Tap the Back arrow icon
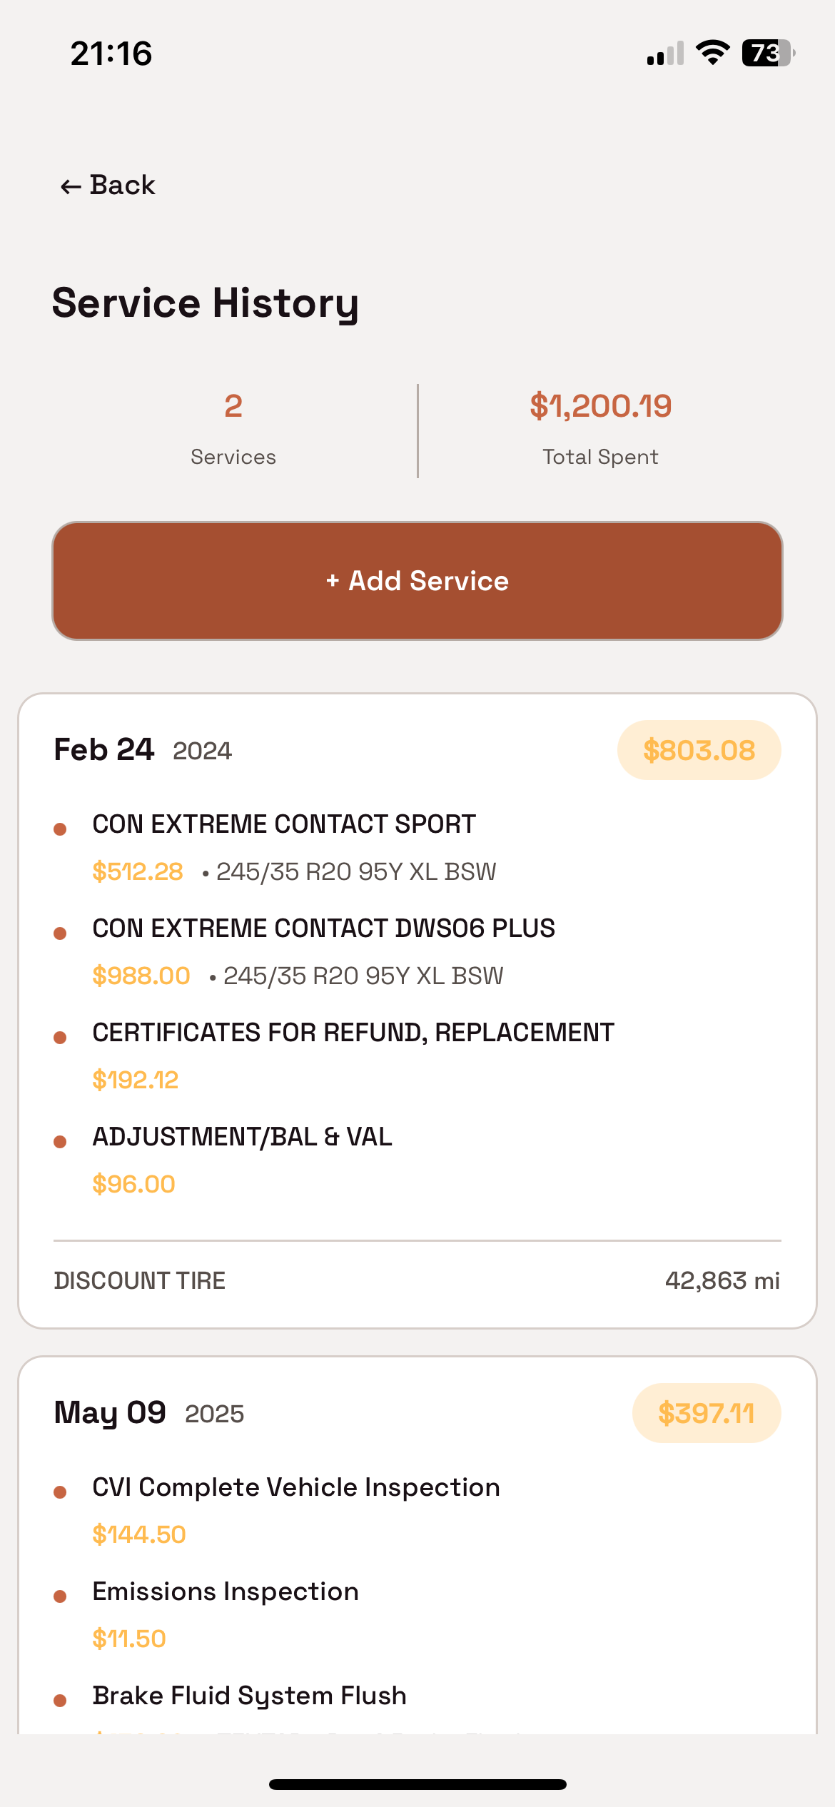The width and height of the screenshot is (835, 1807). 71,187
